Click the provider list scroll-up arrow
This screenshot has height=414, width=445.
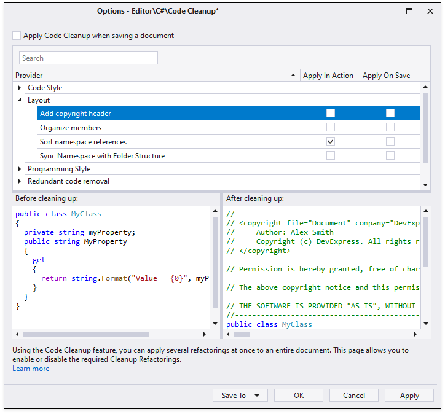pyautogui.click(x=425, y=87)
